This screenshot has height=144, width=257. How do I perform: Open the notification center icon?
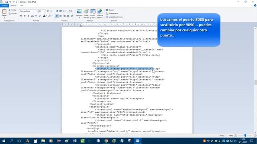pyautogui.click(x=252, y=141)
